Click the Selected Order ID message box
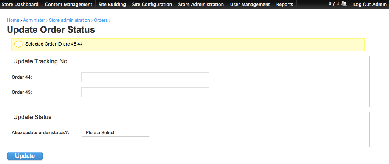This screenshot has width=389, height=164. pos(188,45)
